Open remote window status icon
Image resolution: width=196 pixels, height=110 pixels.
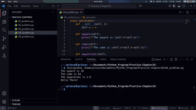pyautogui.click(x=3, y=108)
